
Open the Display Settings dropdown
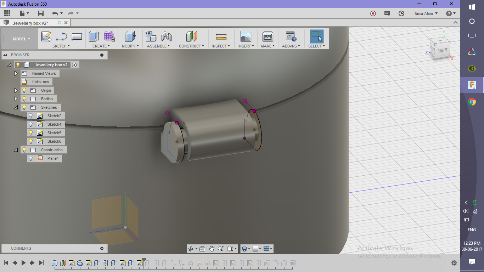pyautogui.click(x=246, y=249)
